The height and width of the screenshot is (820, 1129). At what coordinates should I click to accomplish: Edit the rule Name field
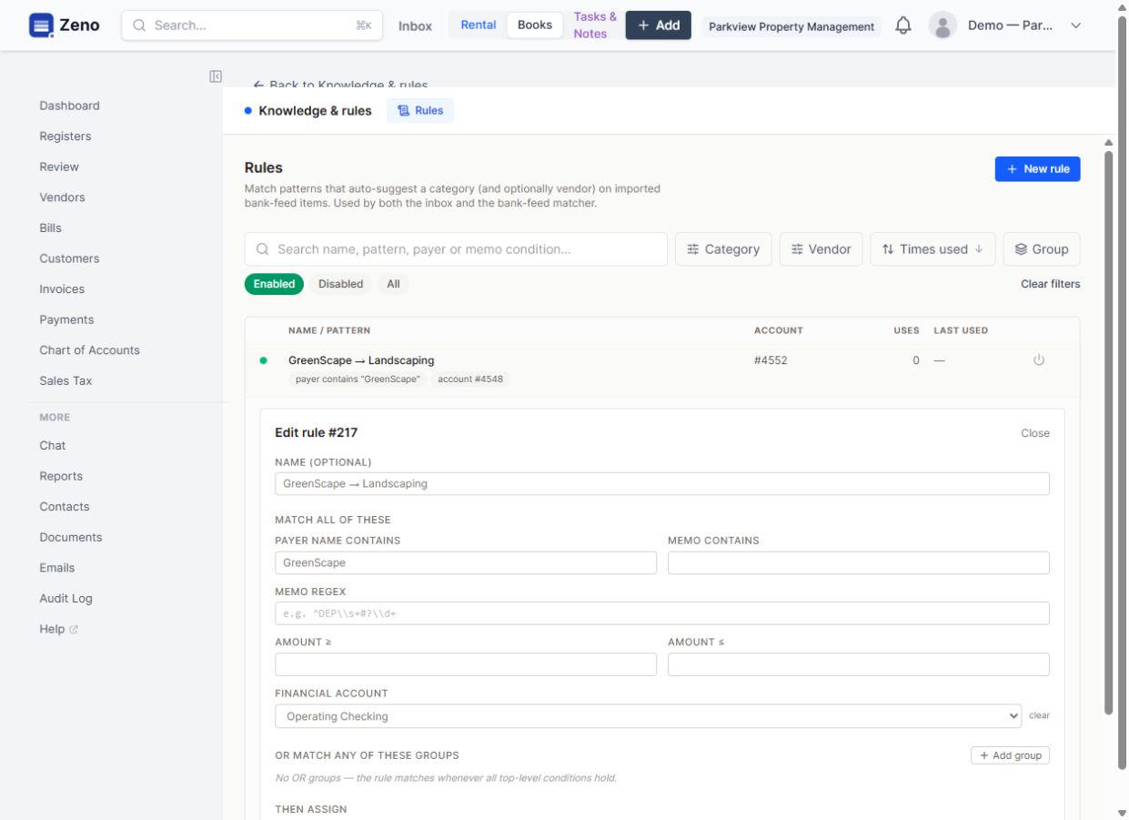(662, 483)
